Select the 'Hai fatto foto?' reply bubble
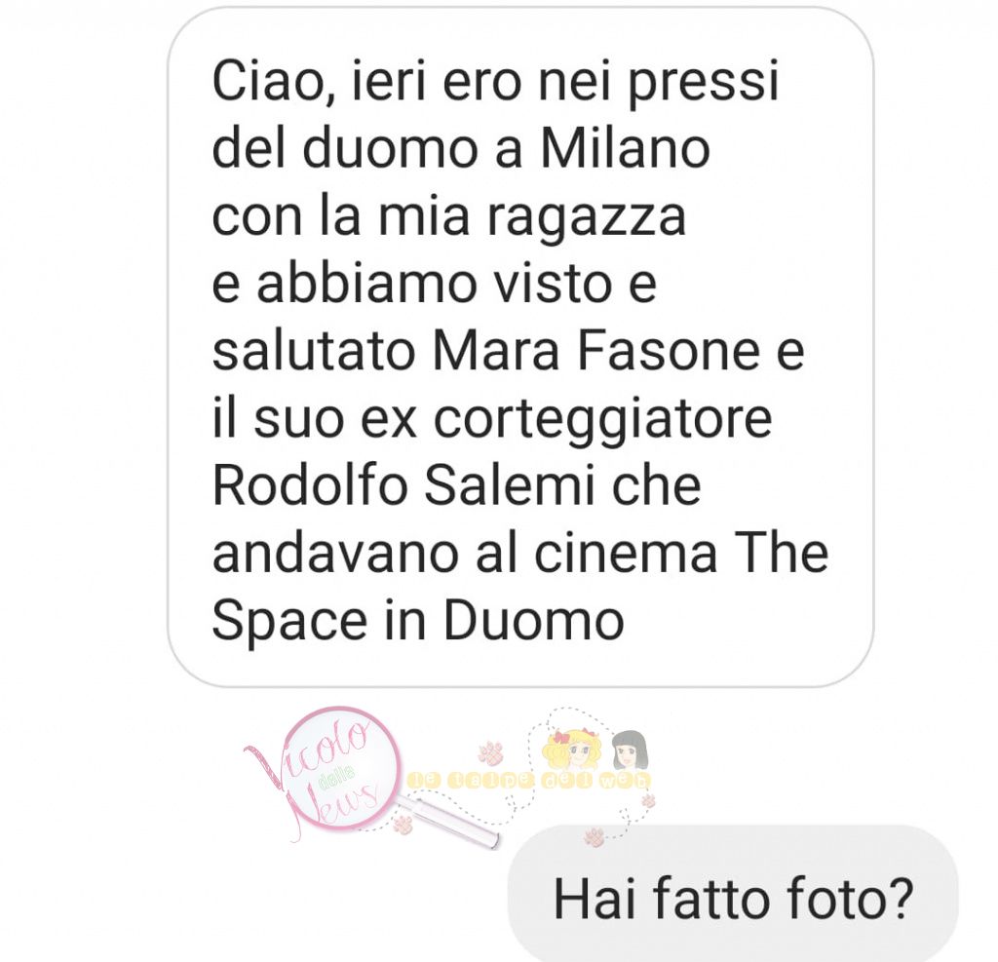This screenshot has height=962, width=998. (x=733, y=893)
